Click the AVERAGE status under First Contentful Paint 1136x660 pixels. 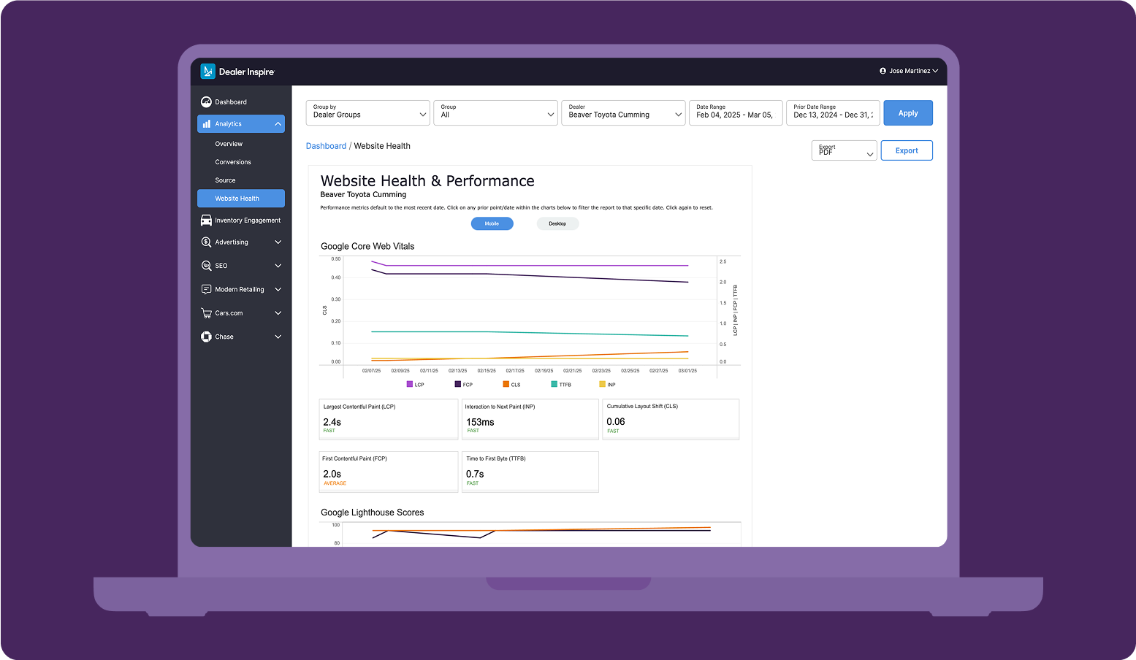pyautogui.click(x=335, y=483)
